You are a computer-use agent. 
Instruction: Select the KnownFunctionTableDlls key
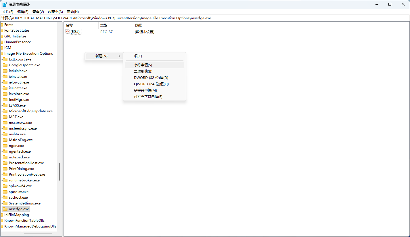click(24, 220)
